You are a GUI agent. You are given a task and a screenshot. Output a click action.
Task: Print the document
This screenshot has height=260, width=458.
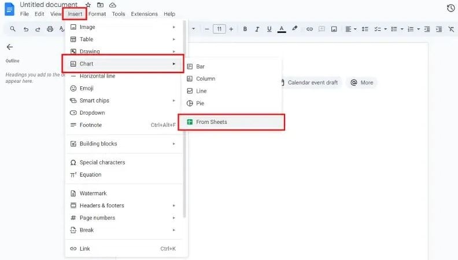coord(50,29)
